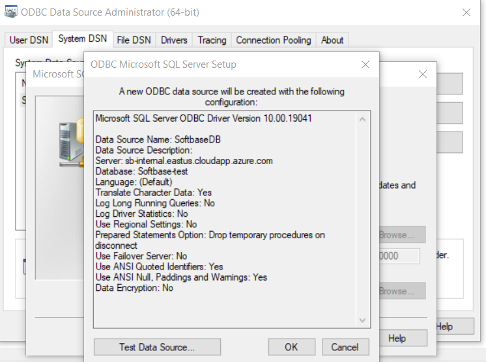Viewport: 486px width, 362px height.
Task: Close the ODBC Microsoft SQL Server Setup dialog
Action: (365, 64)
